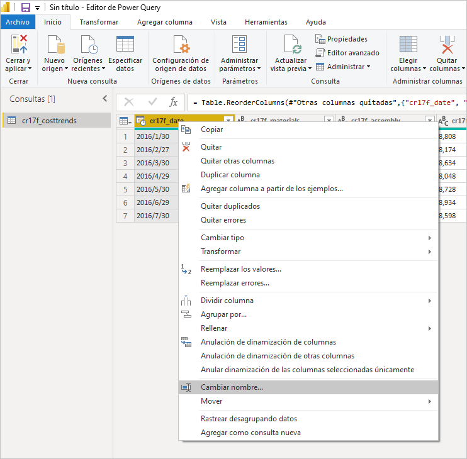Screen dimensions: 467x459
Task: Choose Anulación de dinamización de otras columnas
Action: pyautogui.click(x=308, y=356)
